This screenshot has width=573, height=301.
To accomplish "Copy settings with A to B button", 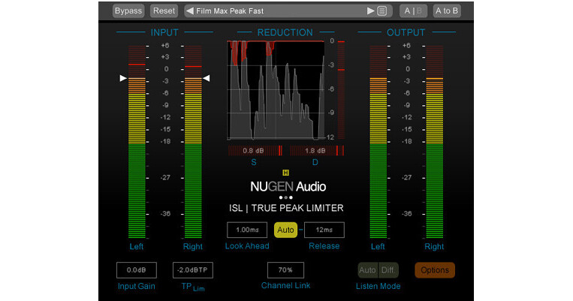I will click(447, 11).
